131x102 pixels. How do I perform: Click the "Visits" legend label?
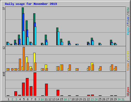tap(128, 55)
